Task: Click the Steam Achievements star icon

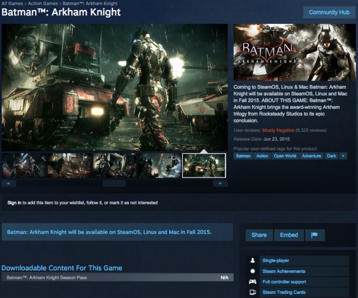Action: pyautogui.click(x=252, y=271)
